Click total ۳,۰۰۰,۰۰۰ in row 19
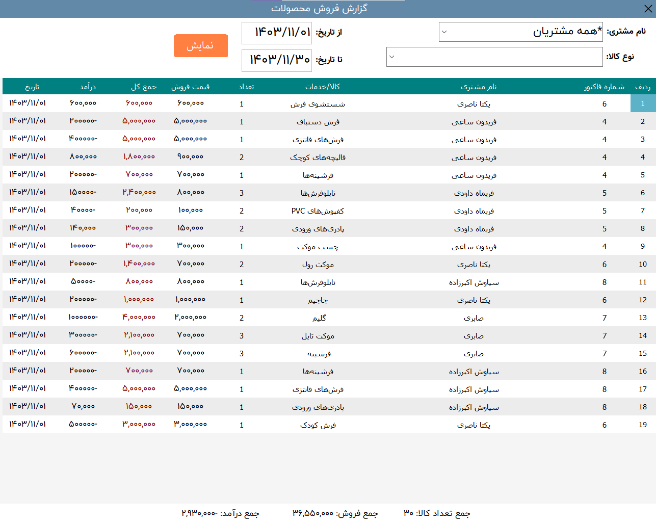 point(139,424)
